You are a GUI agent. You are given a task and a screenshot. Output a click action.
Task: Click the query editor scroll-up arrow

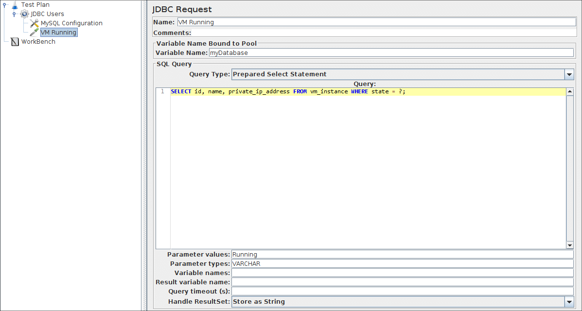pyautogui.click(x=570, y=91)
